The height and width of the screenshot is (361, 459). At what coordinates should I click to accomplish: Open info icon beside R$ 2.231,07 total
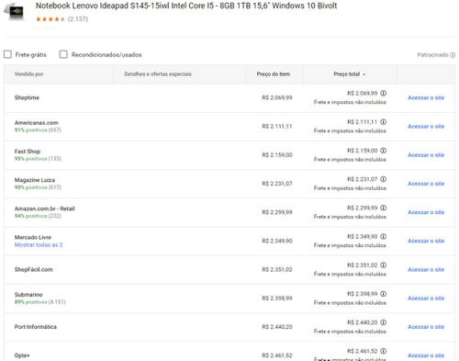tap(383, 179)
